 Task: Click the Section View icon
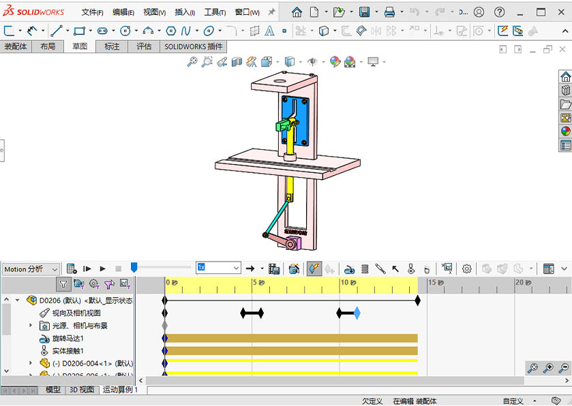[237, 61]
